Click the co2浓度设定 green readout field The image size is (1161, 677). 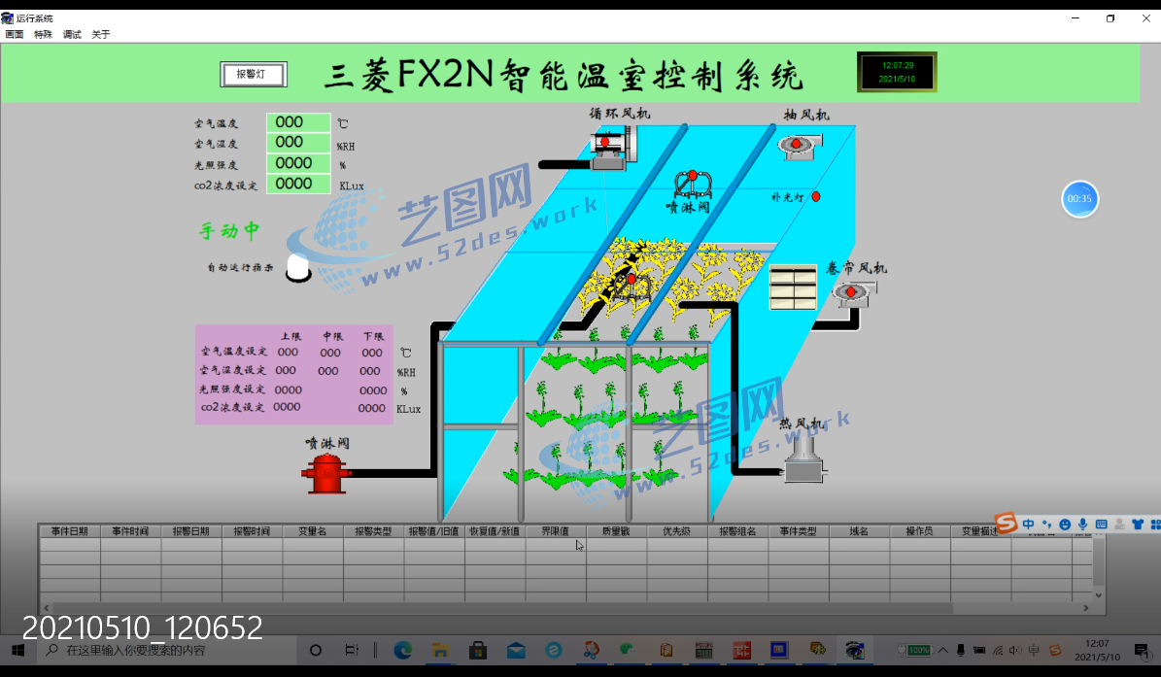(298, 184)
